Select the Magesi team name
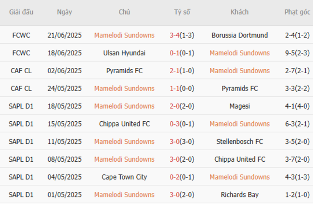 (x=239, y=106)
